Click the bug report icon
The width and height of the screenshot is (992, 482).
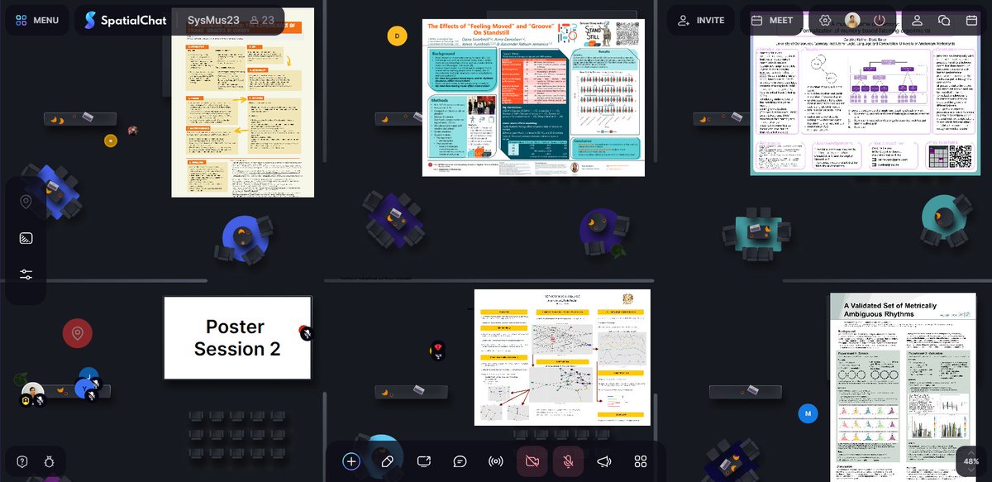(x=49, y=461)
